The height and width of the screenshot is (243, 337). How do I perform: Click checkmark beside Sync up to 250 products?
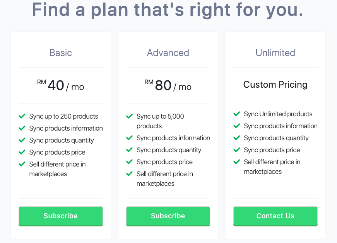click(22, 116)
